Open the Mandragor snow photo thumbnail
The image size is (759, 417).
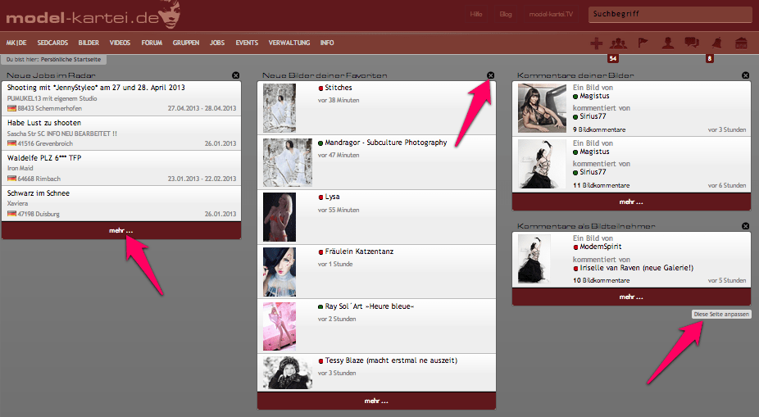(x=288, y=163)
